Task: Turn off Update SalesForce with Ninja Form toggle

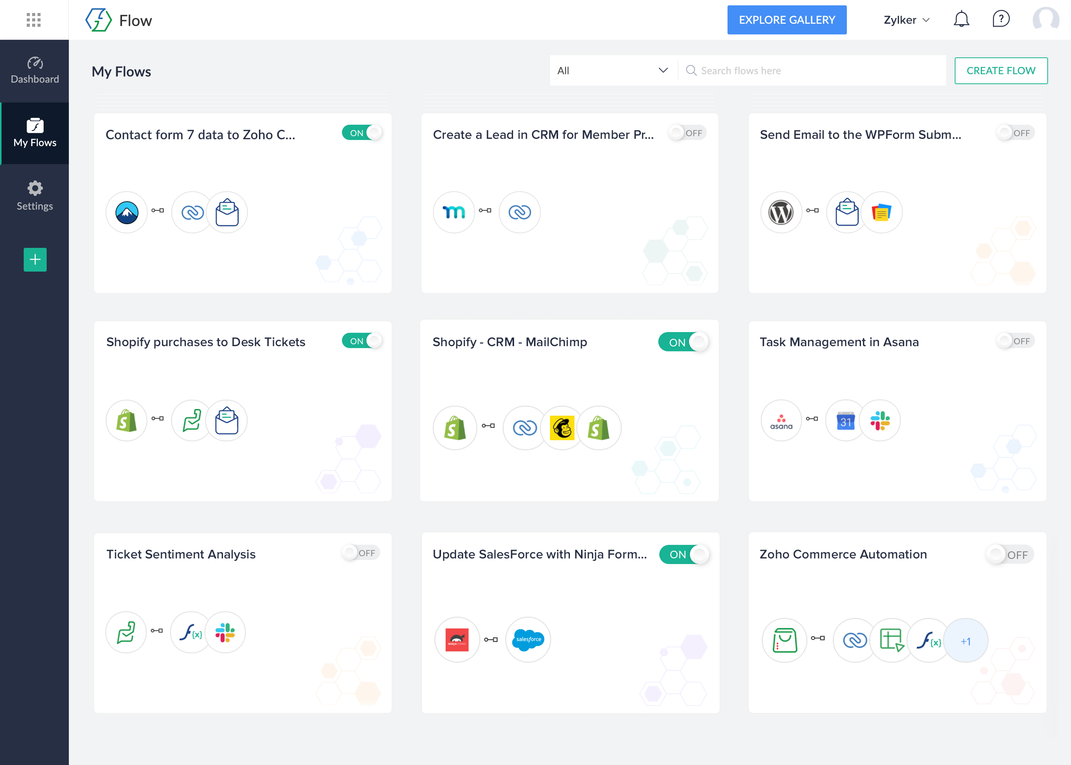Action: pyautogui.click(x=684, y=555)
